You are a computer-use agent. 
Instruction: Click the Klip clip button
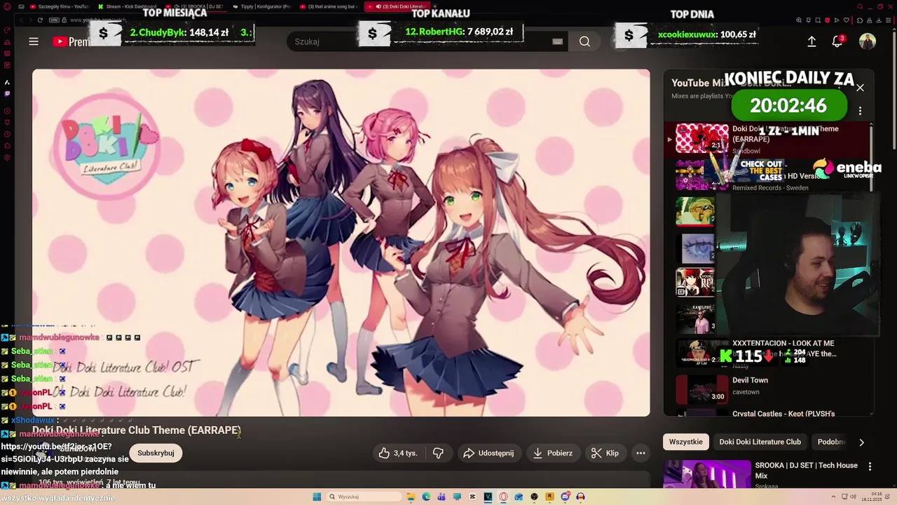605,453
